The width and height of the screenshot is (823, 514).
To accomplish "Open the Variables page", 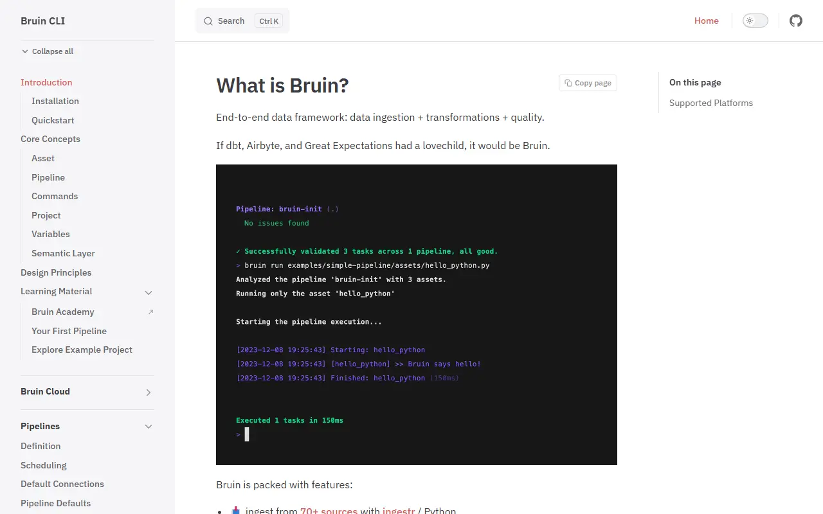I will (51, 234).
